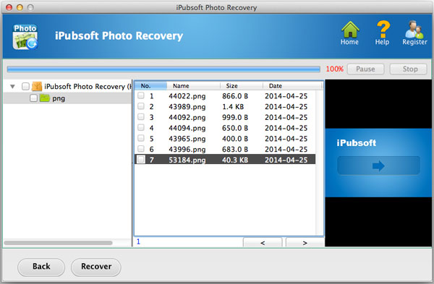Click the iPubsoft Photo Recovery app logo
This screenshot has width=434, height=284.
25,37
